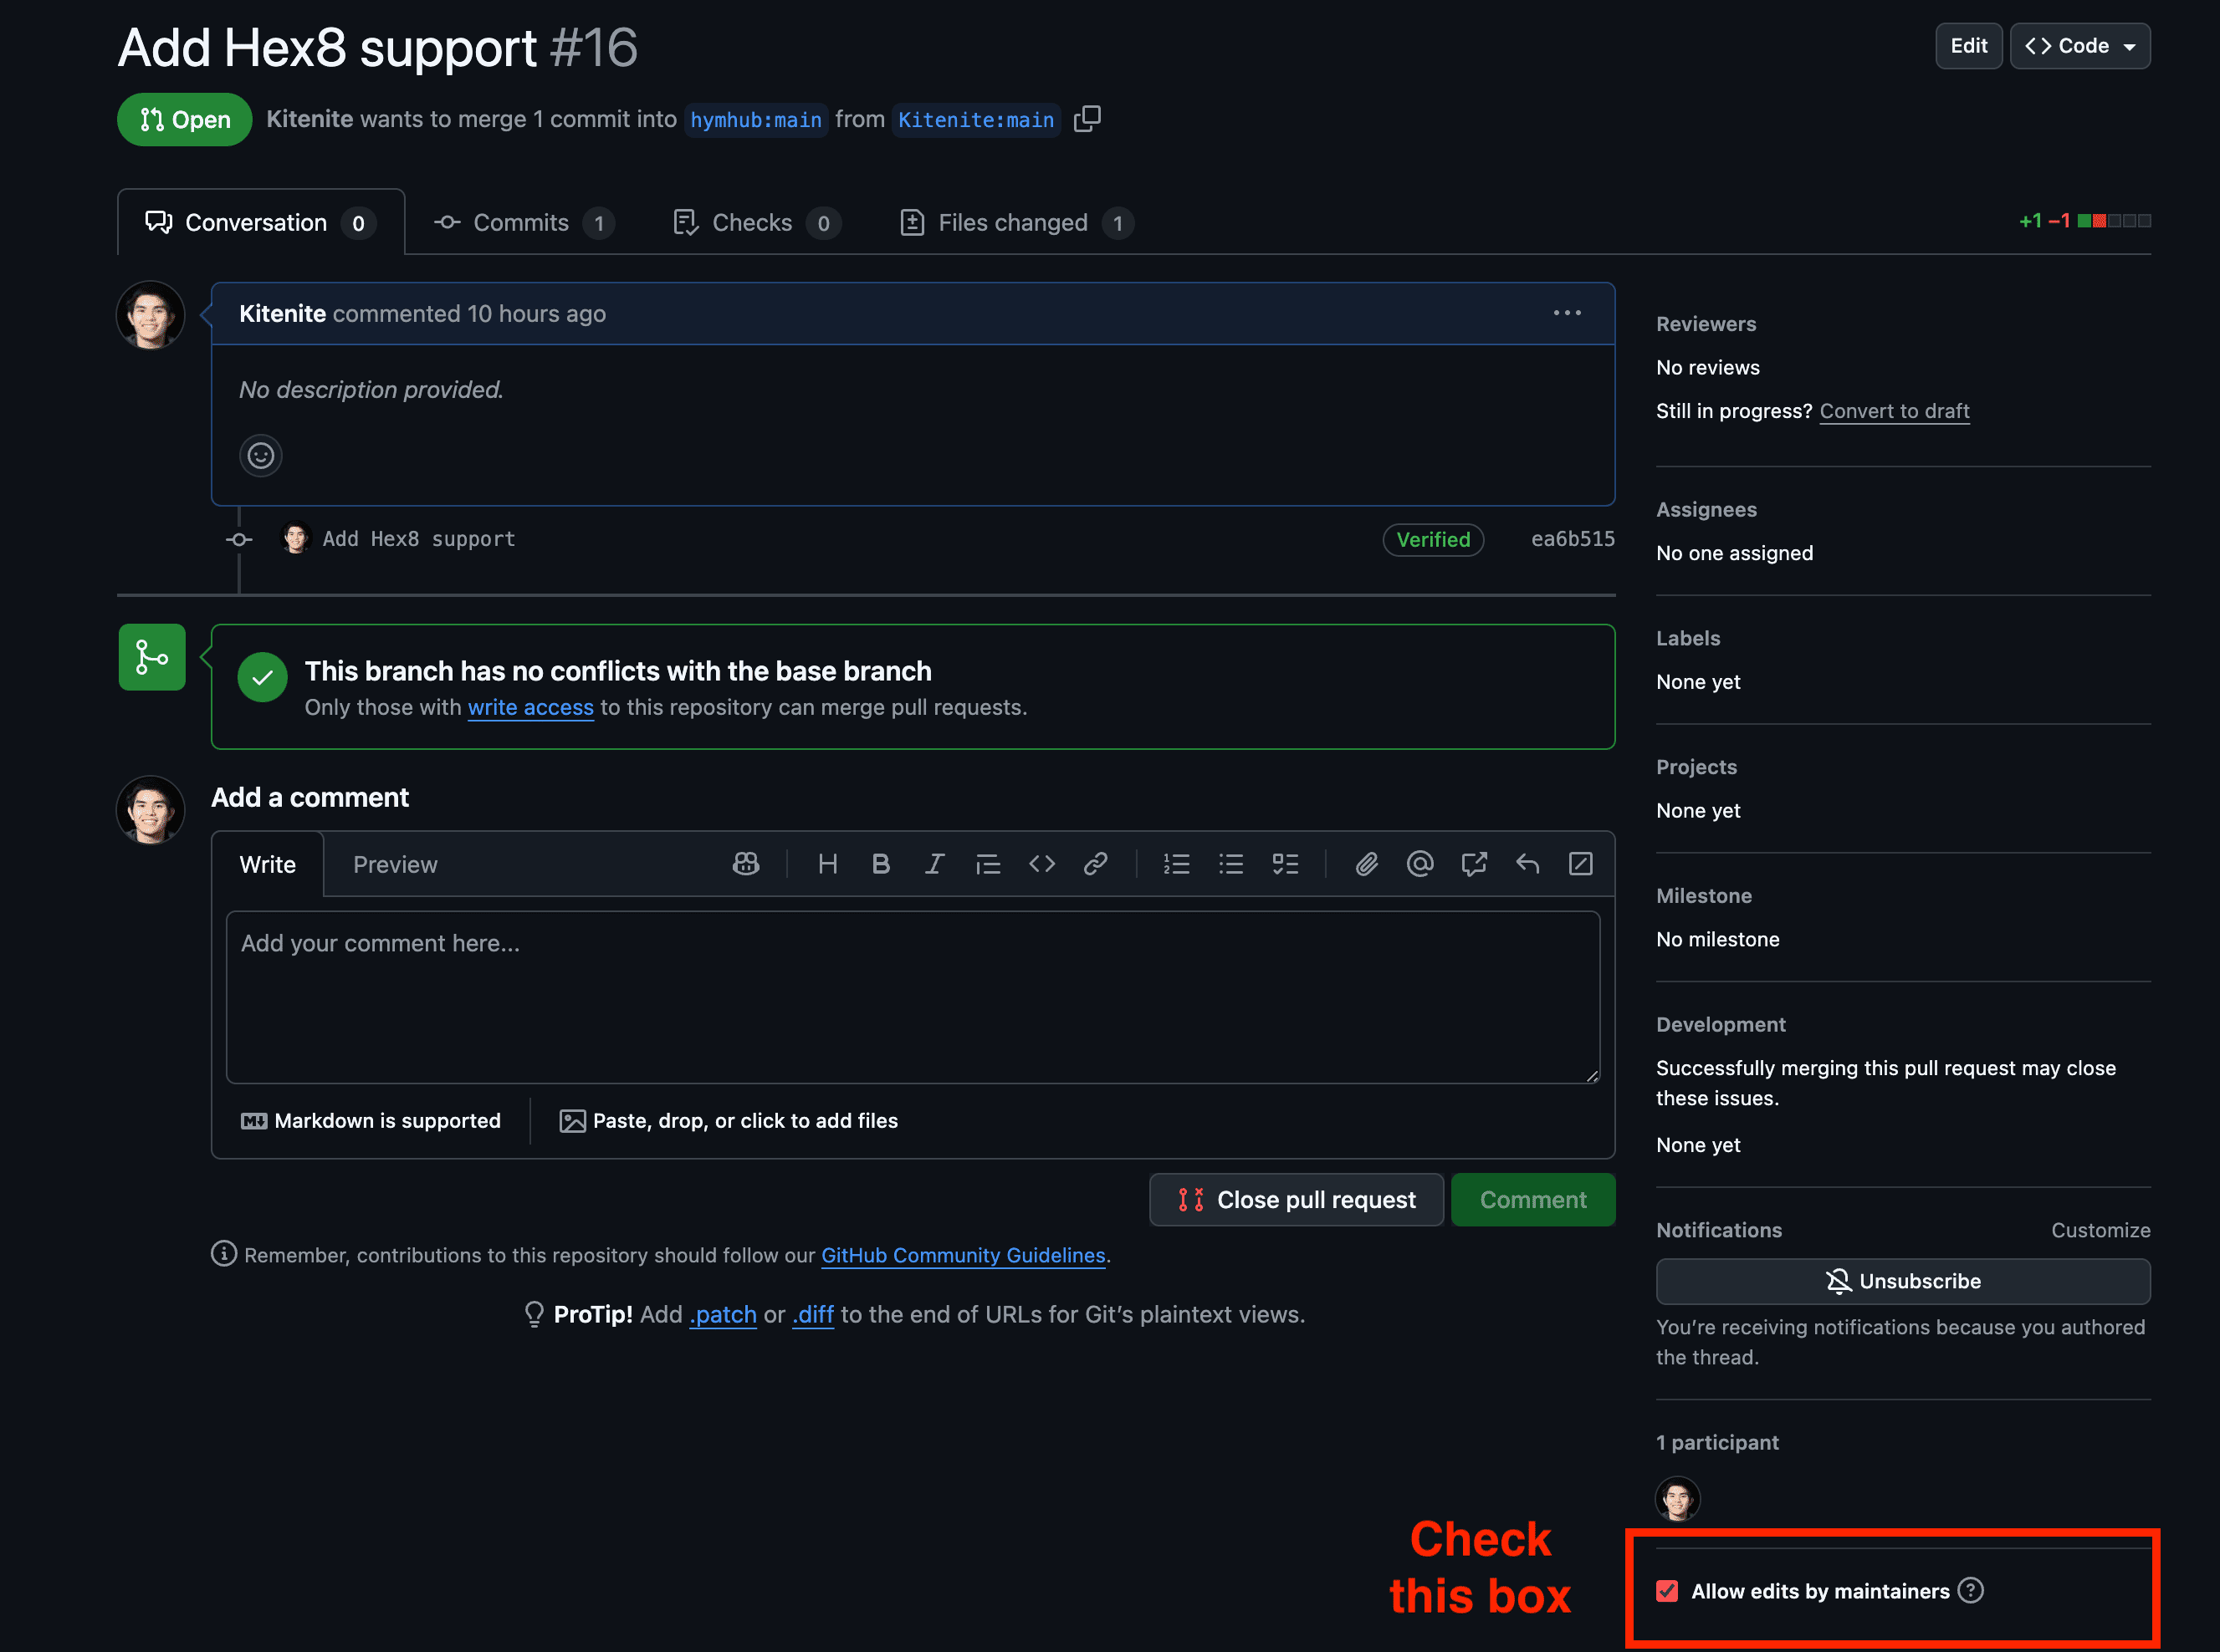Screen dimensions: 2220x1652
Task: Insert a link using the chain icon
Action: tap(1096, 864)
